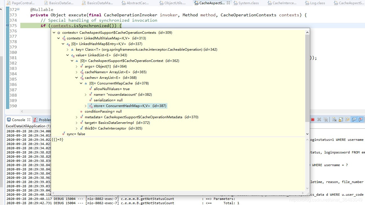Image resolution: width=365 pixels, height=205 pixels.
Task: Switch to the BasicsDataMa... editor tab
Action: [x=97, y=3]
